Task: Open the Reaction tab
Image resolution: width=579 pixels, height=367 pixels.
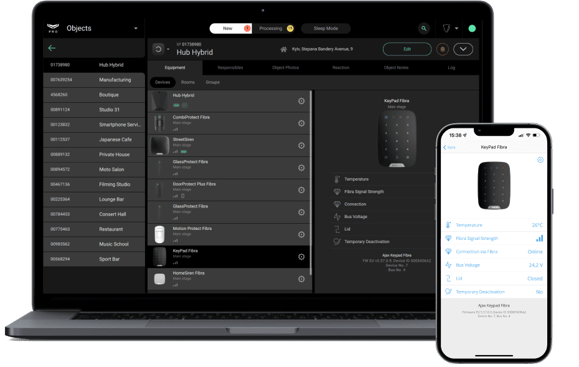Action: click(341, 68)
